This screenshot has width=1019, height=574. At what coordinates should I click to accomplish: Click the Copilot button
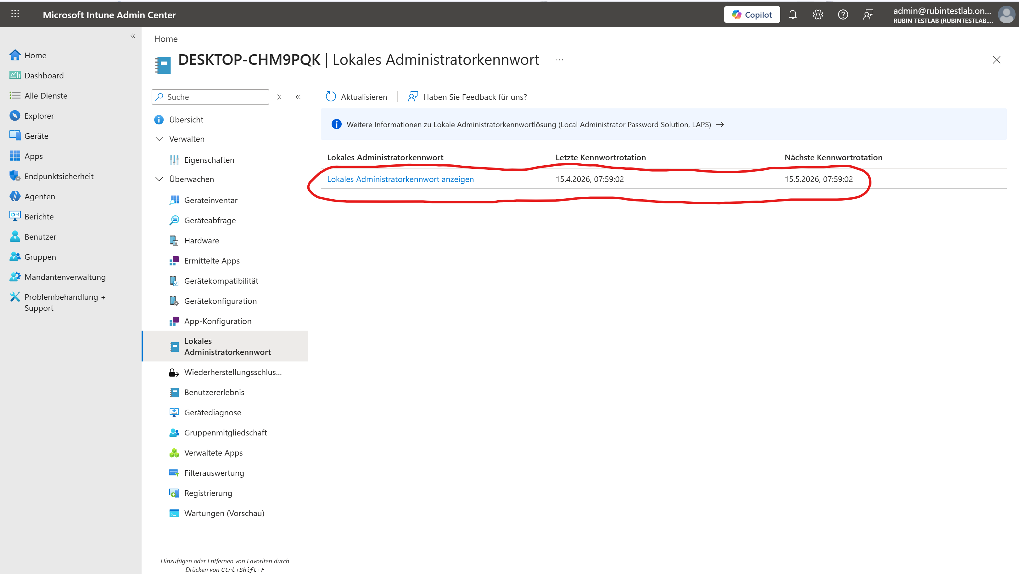tap(752, 15)
